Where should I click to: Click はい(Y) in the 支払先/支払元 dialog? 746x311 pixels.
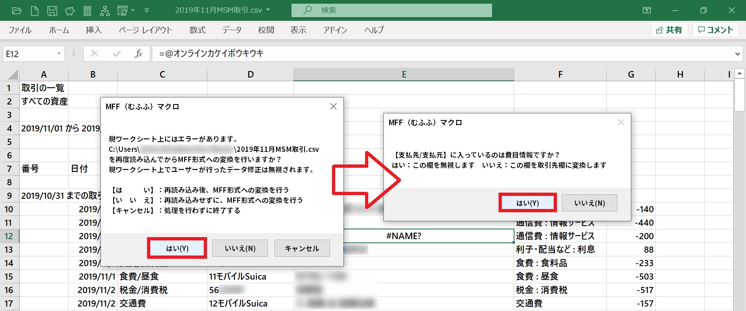[x=528, y=203]
